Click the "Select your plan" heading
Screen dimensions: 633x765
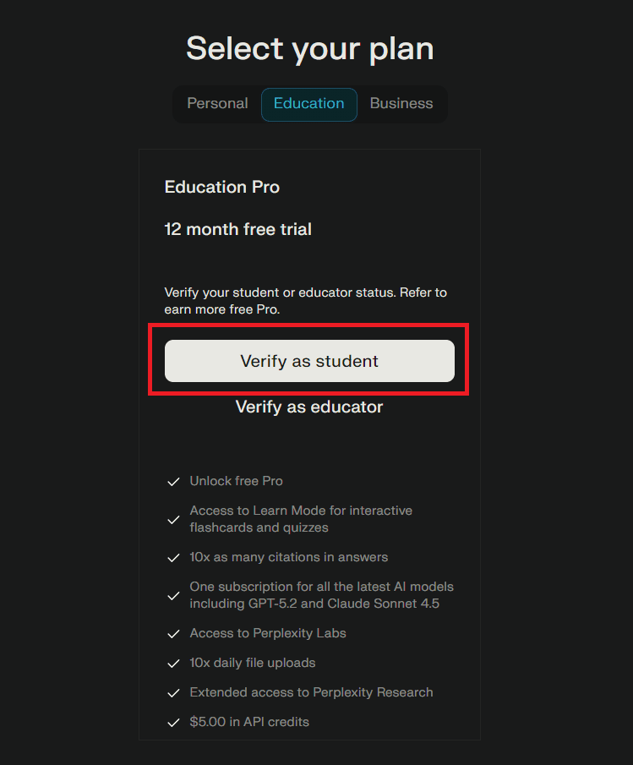(x=309, y=48)
